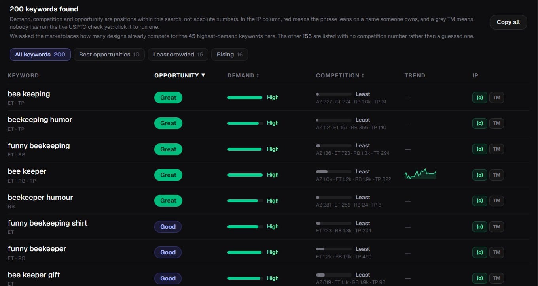This screenshot has height=286, width=538.
Task: Run the TM check for funny beekeeper
Action: tap(496, 252)
